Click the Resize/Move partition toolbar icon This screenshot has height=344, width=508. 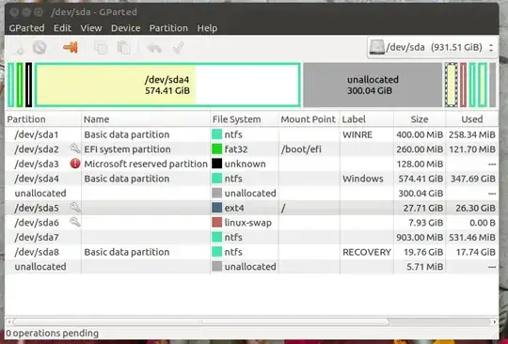(71, 48)
